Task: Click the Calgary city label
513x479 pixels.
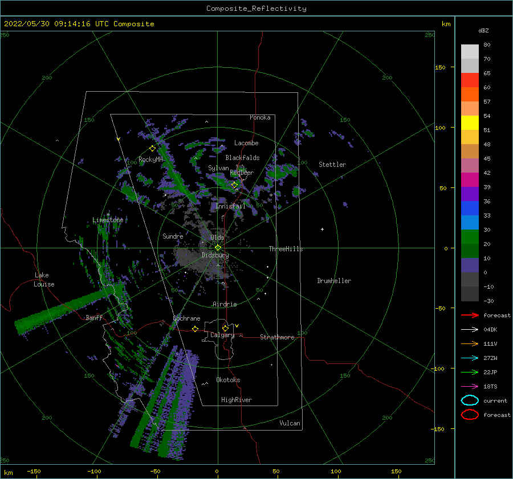Action: [x=222, y=335]
